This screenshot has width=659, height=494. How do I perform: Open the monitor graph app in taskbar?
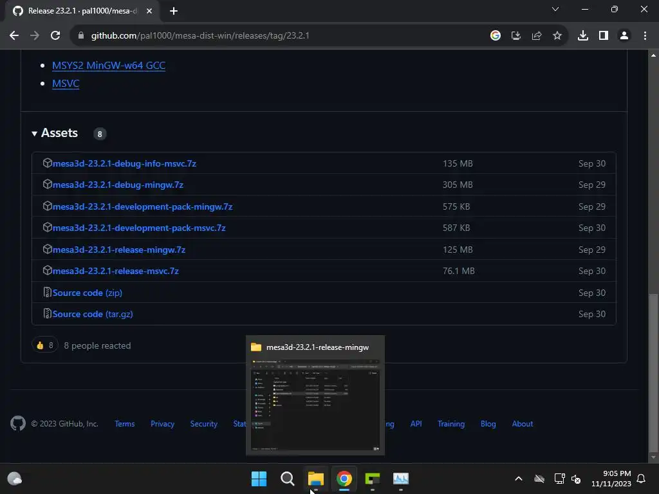click(401, 479)
